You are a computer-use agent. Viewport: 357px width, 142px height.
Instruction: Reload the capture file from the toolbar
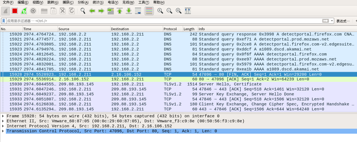click(x=72, y=11)
